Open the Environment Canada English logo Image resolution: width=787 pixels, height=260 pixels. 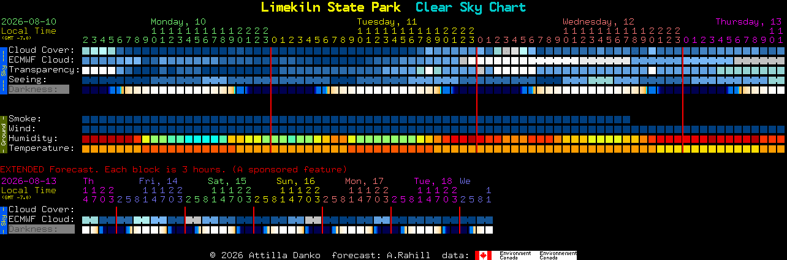click(516, 255)
